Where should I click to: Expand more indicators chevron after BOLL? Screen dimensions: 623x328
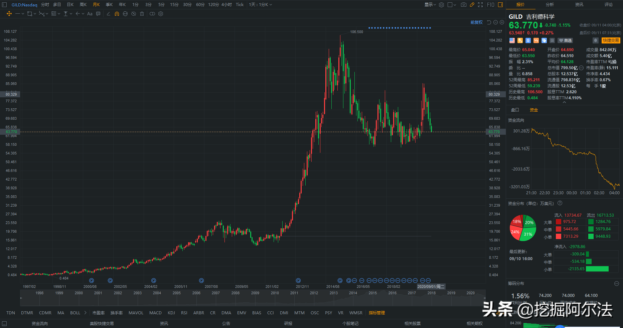pos(85,313)
